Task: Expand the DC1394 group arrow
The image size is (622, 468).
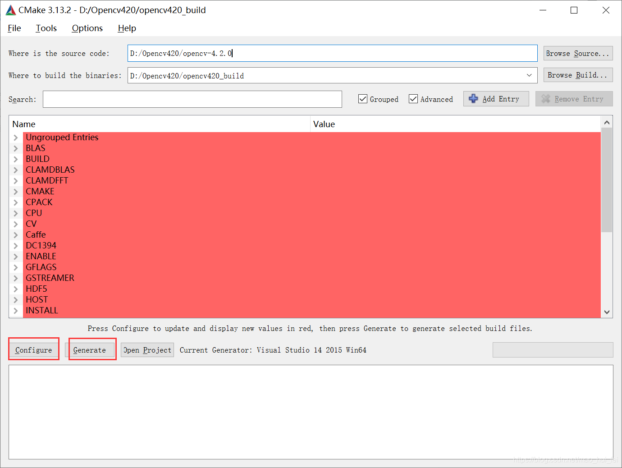Action: pos(16,246)
